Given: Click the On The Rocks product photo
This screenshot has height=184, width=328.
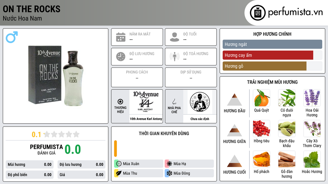Looking at the screenshot, I should coord(56,76).
